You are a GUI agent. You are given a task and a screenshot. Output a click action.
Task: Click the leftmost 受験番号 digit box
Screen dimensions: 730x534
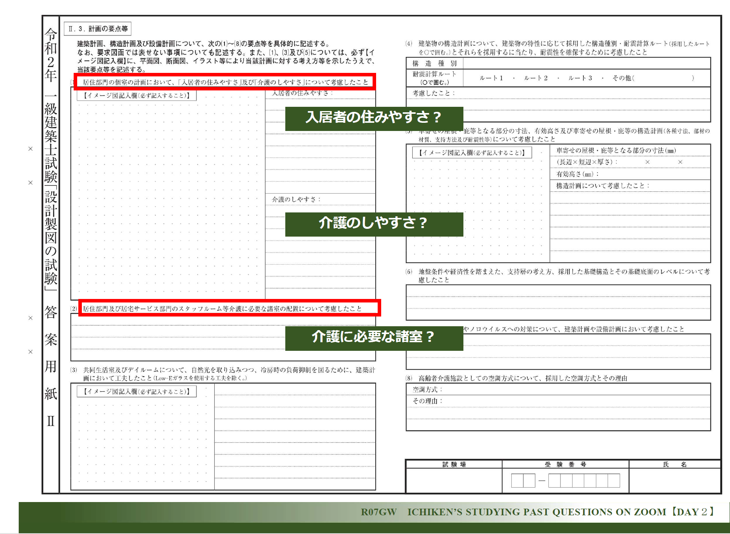[x=517, y=481]
